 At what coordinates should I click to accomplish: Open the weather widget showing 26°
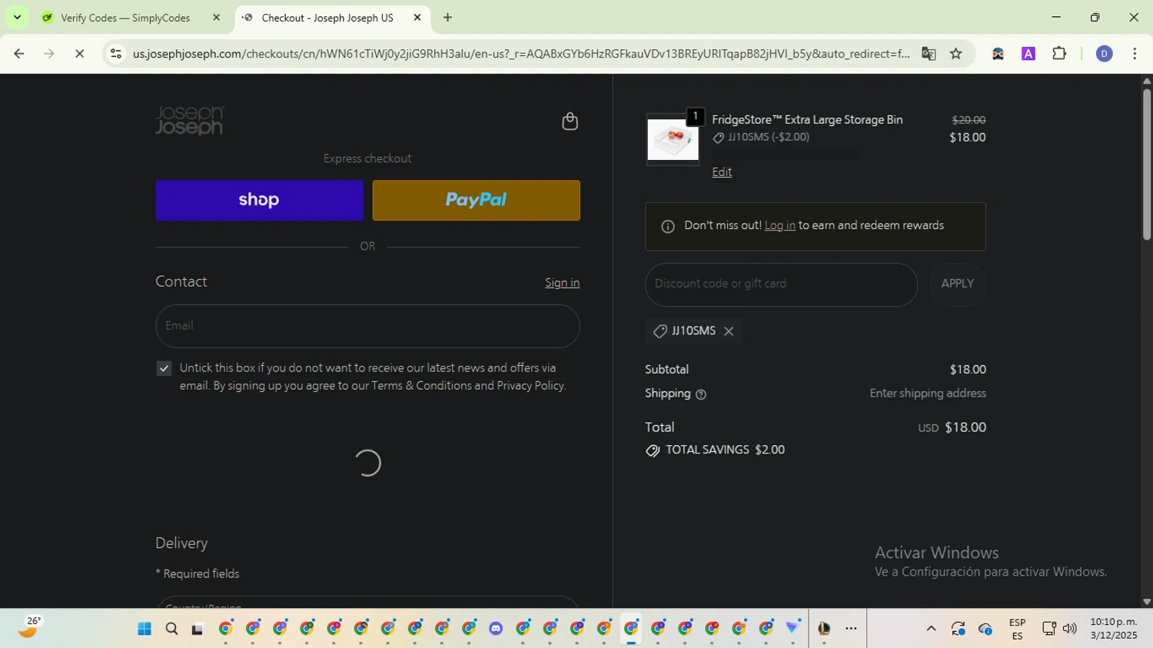[28, 628]
